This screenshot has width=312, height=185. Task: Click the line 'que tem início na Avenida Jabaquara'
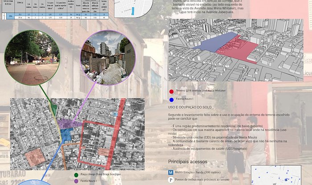[207, 12]
